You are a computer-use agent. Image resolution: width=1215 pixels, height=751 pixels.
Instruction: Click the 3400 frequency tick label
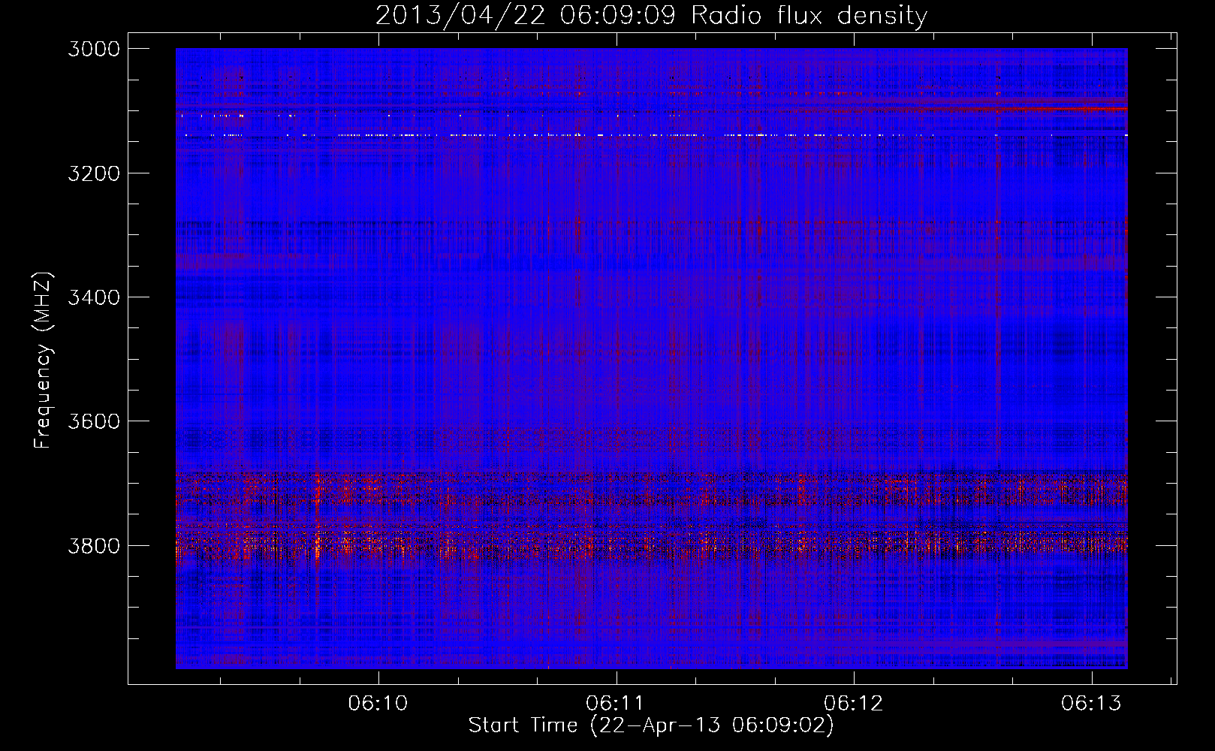tap(94, 297)
